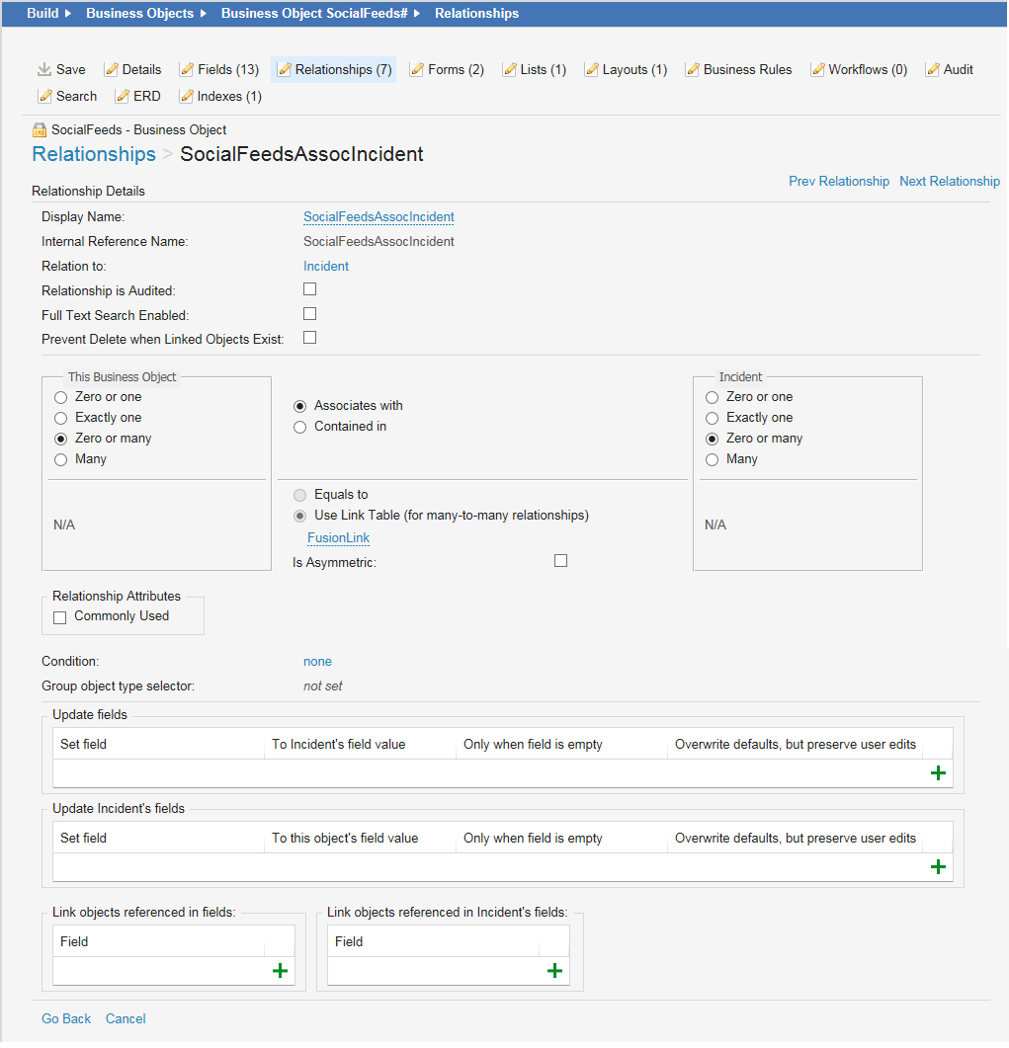
Task: Enable Relationship is Audited checkbox
Action: (310, 289)
